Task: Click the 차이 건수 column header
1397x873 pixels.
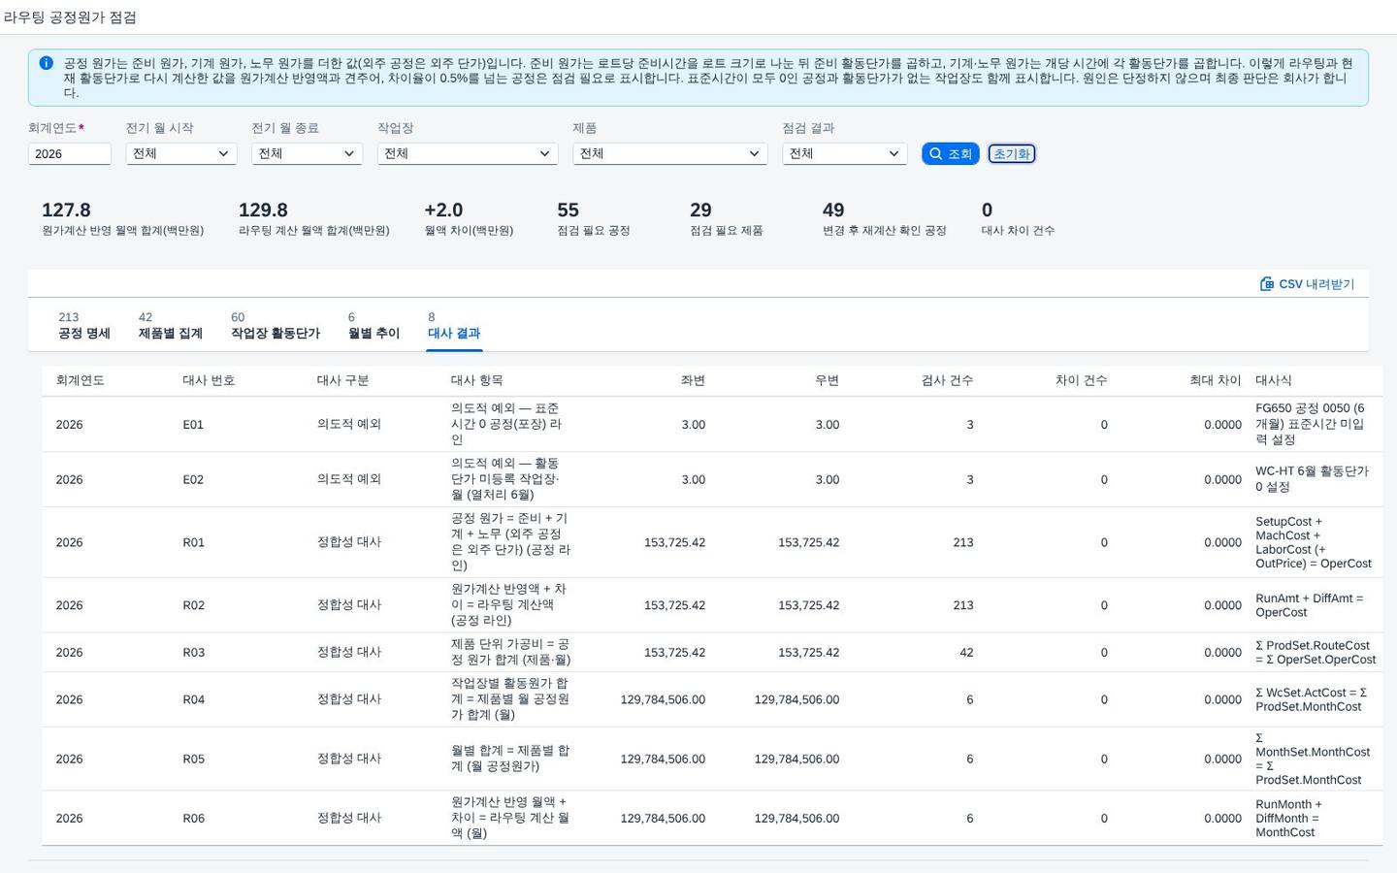Action: [x=1081, y=380]
